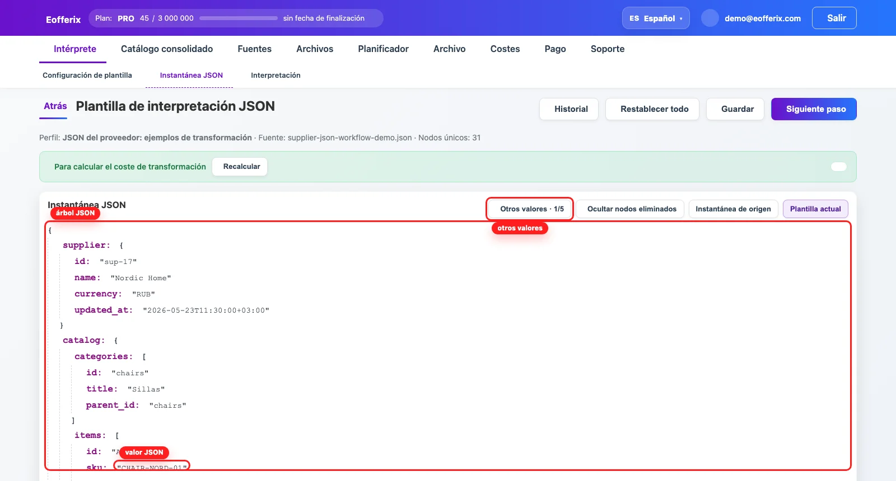
Task: Switch to the Planificador tab
Action: (x=383, y=49)
